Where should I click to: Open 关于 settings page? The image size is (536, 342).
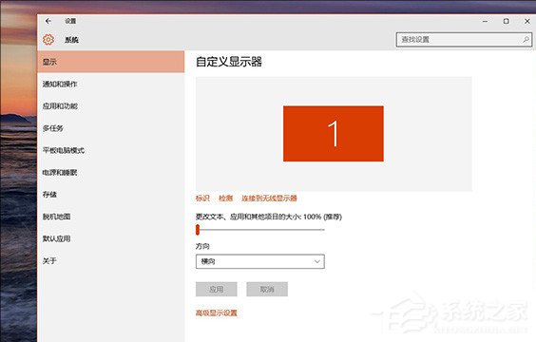(x=111, y=261)
